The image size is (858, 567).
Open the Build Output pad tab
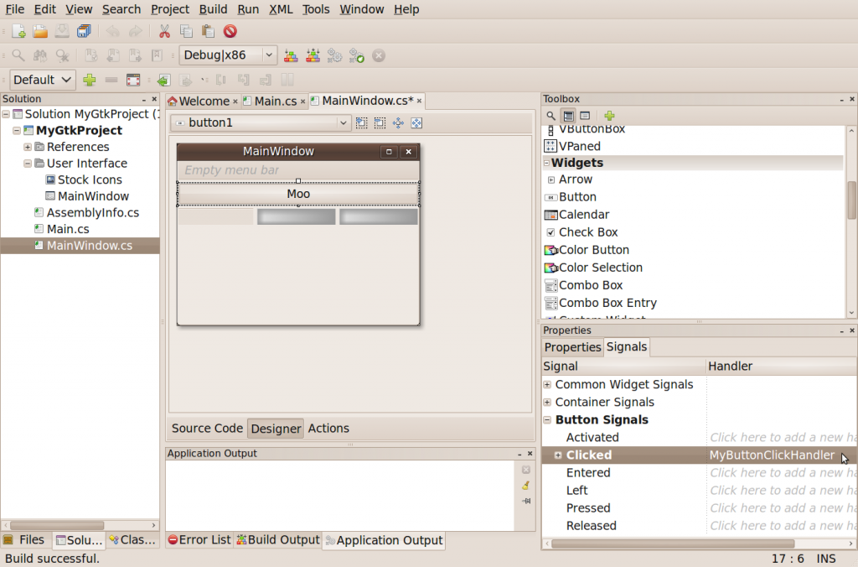pyautogui.click(x=278, y=540)
